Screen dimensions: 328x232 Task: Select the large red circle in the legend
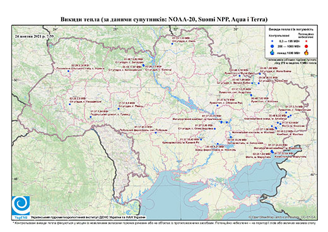[x=306, y=46]
